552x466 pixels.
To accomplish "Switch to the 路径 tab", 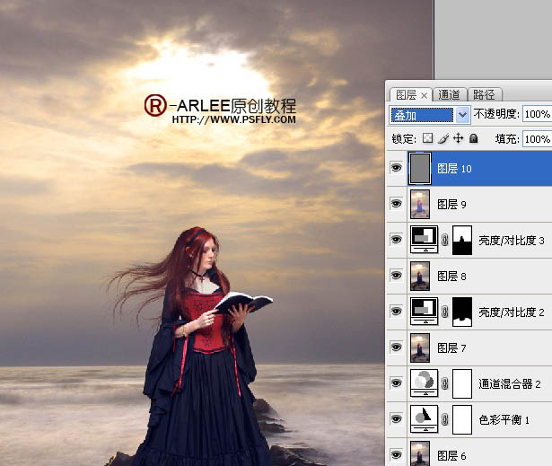I will coord(486,94).
